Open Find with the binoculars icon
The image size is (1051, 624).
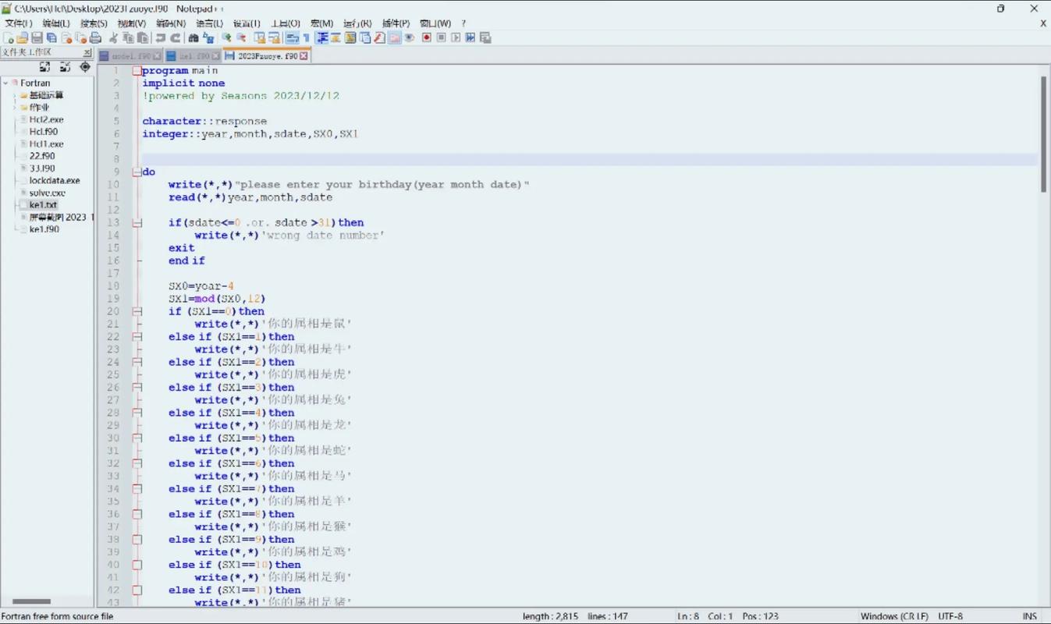pos(194,37)
